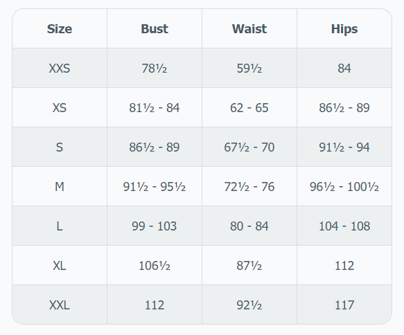
Task: Select the 80 - 84 waist cell
Action: (x=249, y=226)
